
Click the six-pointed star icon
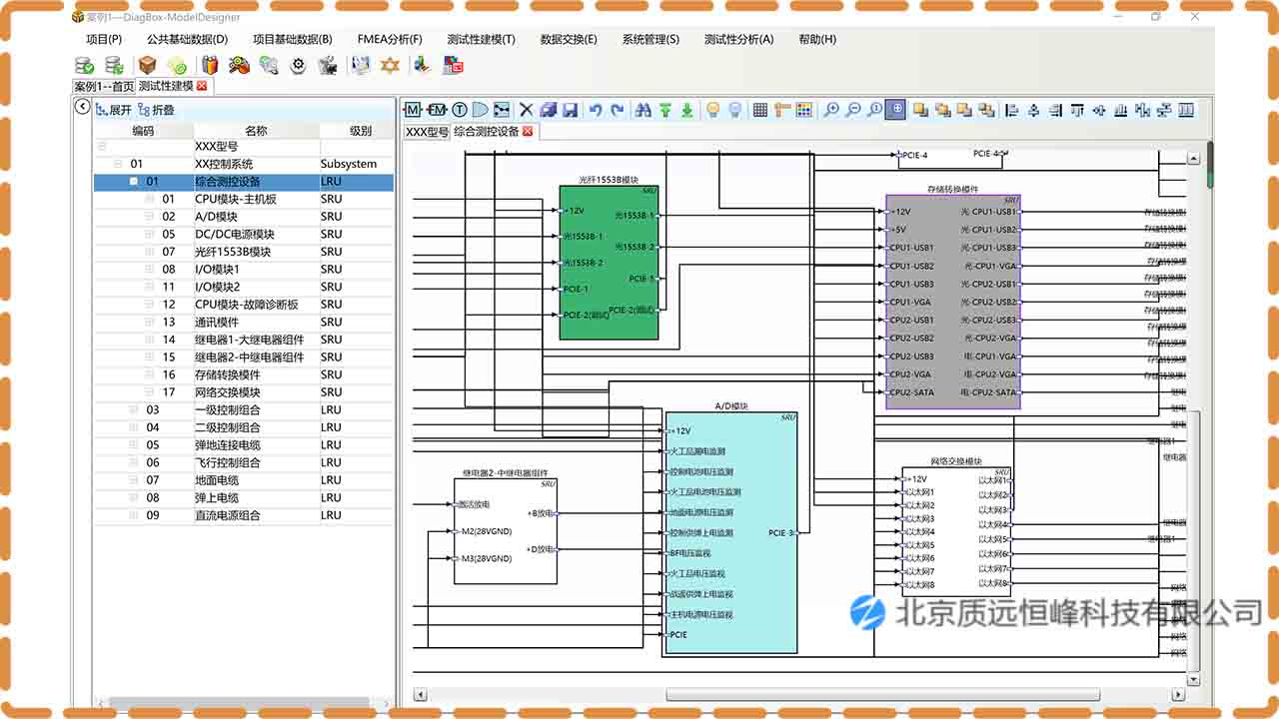pos(390,66)
